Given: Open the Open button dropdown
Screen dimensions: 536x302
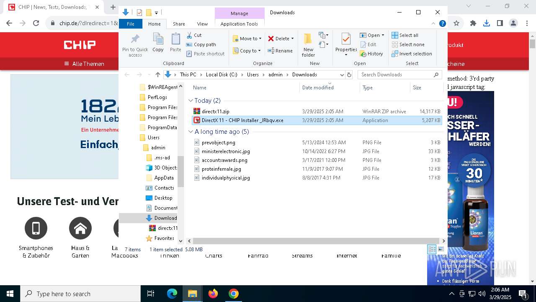Looking at the screenshot, I should coord(383,35).
